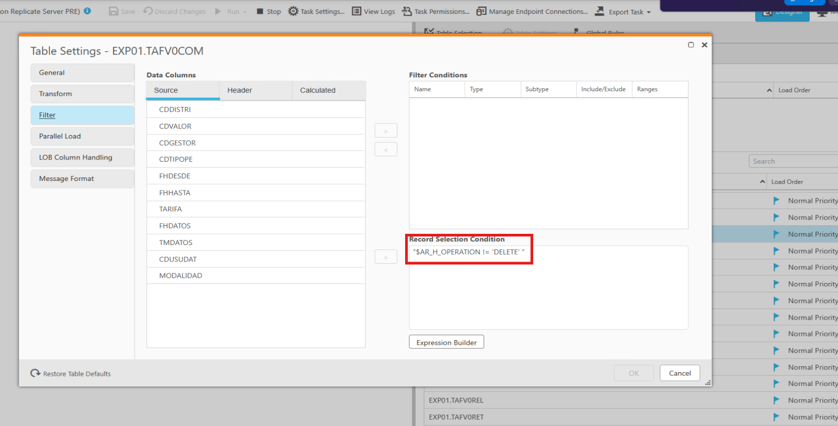Maximize the Table Settings dialog

pos(691,45)
